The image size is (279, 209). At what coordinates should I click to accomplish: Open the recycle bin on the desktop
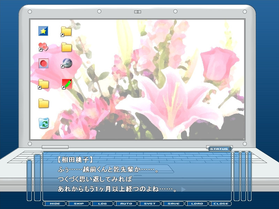(44, 123)
